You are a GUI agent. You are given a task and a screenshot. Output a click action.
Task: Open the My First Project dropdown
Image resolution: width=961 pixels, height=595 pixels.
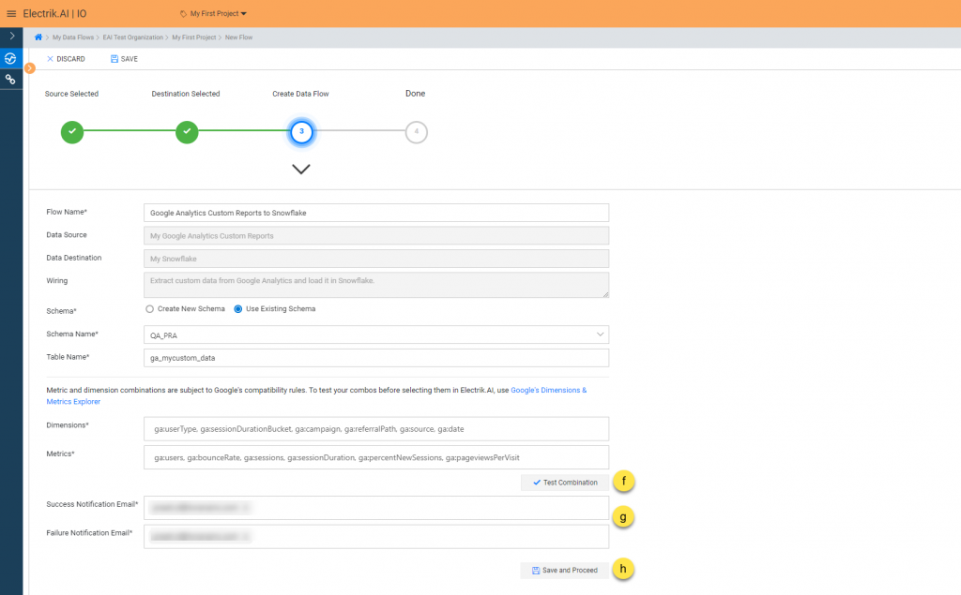tap(213, 14)
